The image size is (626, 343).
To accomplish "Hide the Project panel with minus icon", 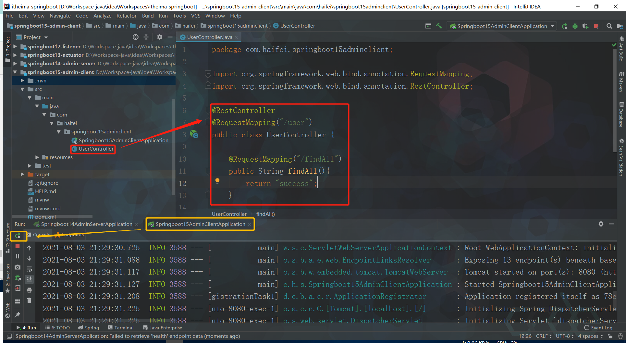I will coord(170,37).
